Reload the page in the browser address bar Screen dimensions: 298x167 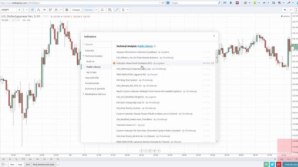[x=163, y=3]
